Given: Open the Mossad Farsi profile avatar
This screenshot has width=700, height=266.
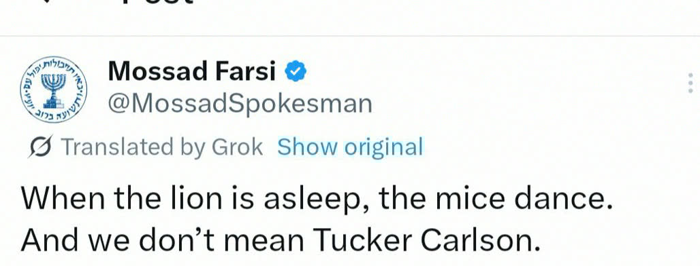Looking at the screenshot, I should click(54, 90).
